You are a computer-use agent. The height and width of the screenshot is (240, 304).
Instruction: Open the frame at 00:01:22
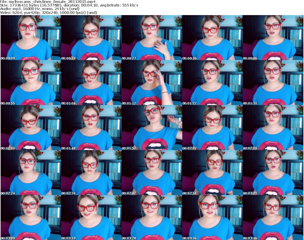[212, 83]
